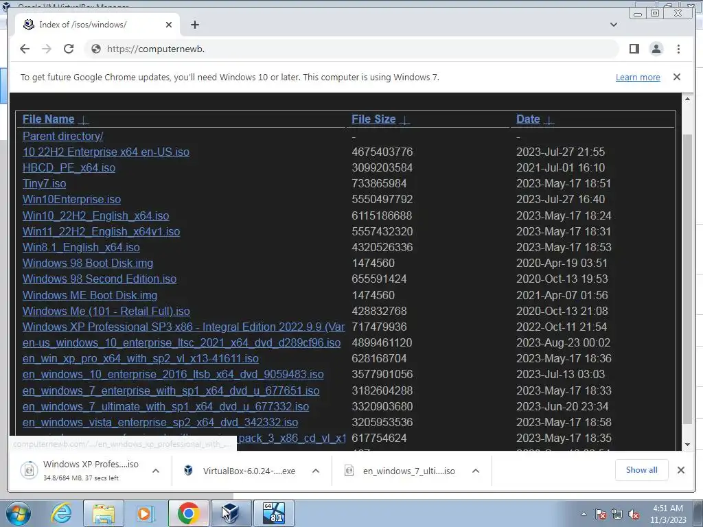Select the Index of /isos/windows/ tab
703x527 pixels.
click(x=97, y=25)
